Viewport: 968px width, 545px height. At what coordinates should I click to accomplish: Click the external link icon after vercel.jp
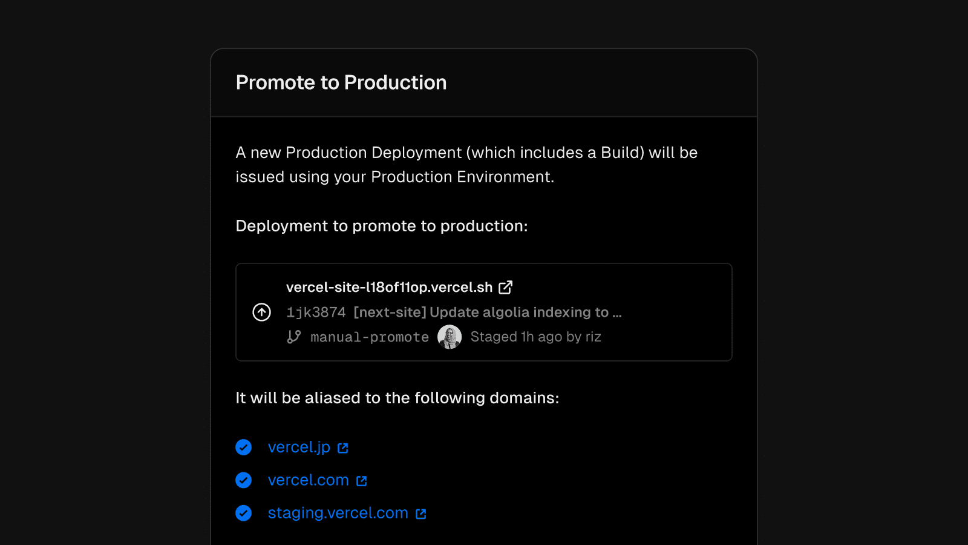click(x=343, y=448)
